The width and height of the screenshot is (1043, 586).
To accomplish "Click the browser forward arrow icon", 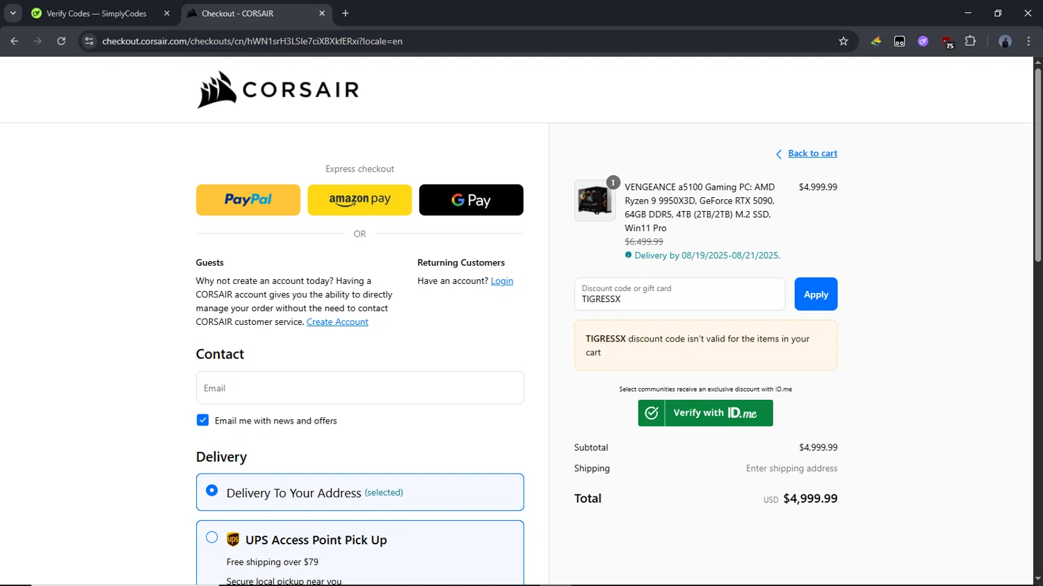I will pyautogui.click(x=38, y=41).
